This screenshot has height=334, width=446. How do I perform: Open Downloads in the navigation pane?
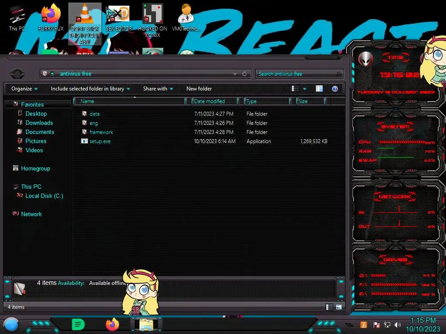tap(39, 123)
